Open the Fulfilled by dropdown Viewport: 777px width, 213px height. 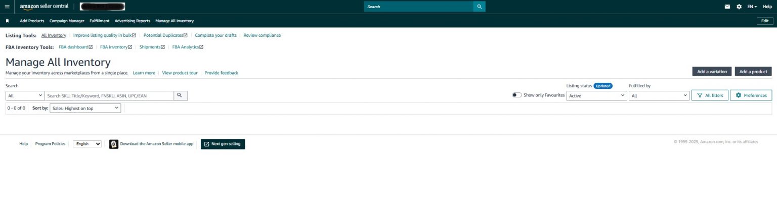659,95
